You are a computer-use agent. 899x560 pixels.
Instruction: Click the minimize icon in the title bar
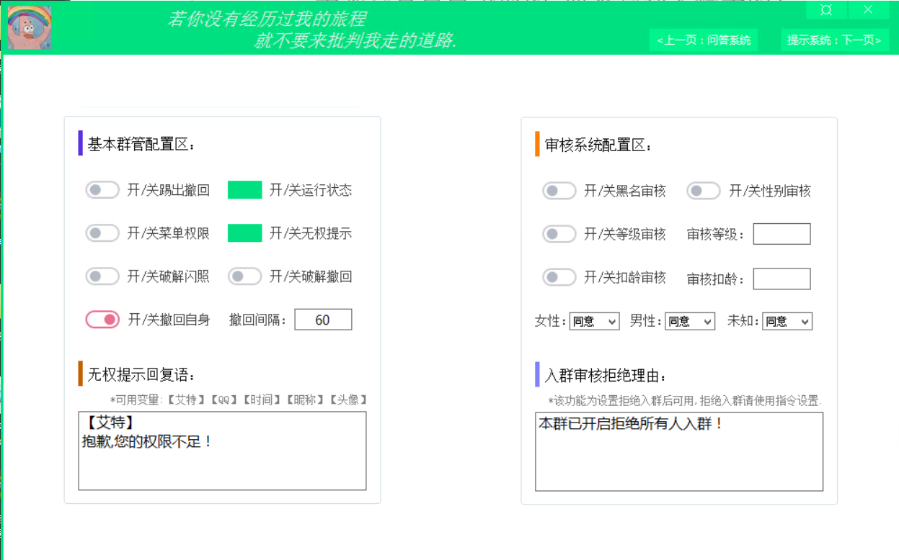(x=827, y=10)
